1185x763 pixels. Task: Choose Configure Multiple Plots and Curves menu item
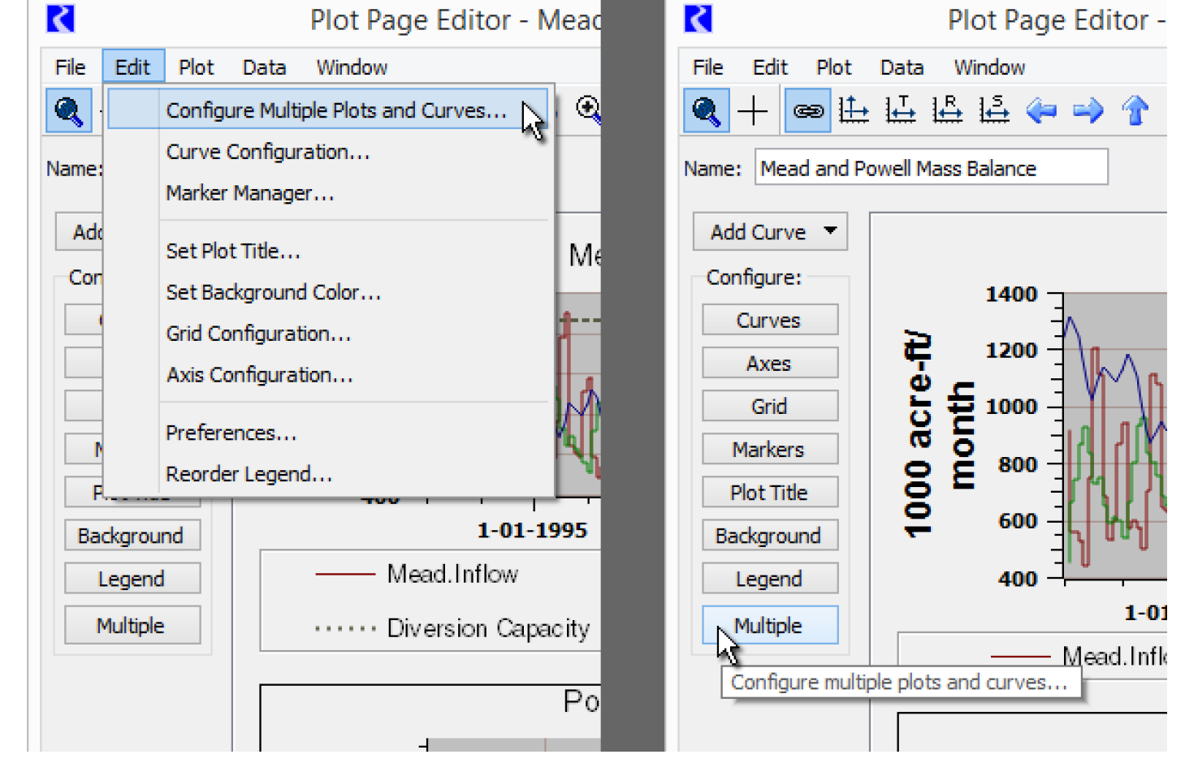335,110
